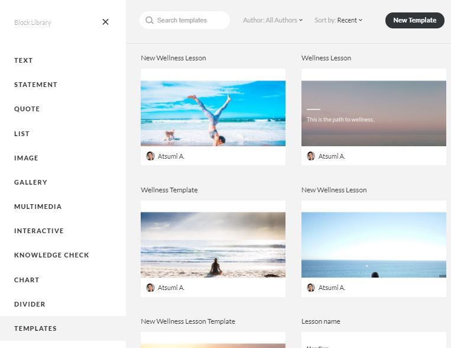The height and width of the screenshot is (348, 451).
Task: Click Atsumi A. avatar under handstand template
Action: click(x=150, y=156)
